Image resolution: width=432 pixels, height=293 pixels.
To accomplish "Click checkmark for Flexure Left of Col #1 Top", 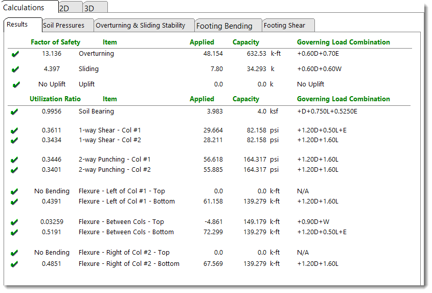I will click(x=14, y=192).
